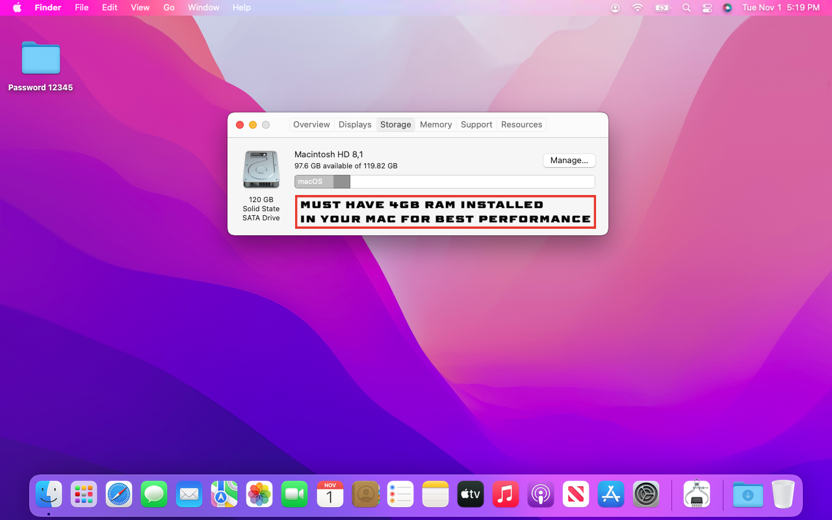Image resolution: width=832 pixels, height=520 pixels.
Task: Open the Apple menu
Action: tap(18, 8)
